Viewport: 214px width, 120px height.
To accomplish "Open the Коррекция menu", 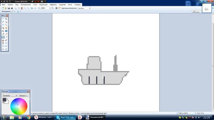I will (x=43, y=5).
